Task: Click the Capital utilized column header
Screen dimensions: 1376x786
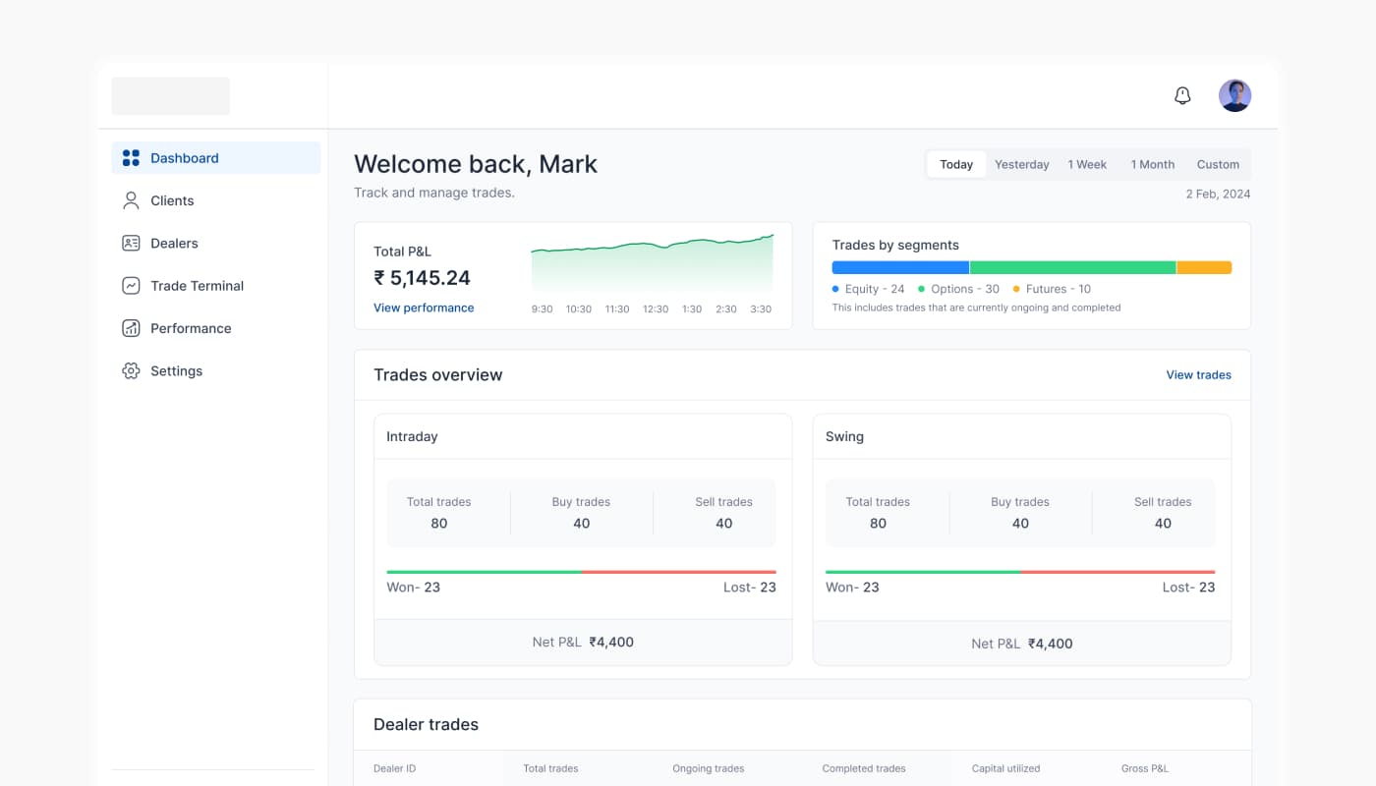Action: click(1005, 768)
